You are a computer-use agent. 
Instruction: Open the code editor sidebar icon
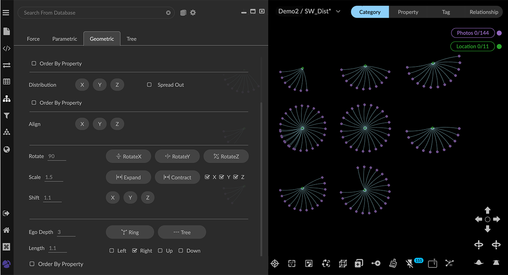[x=6, y=48]
